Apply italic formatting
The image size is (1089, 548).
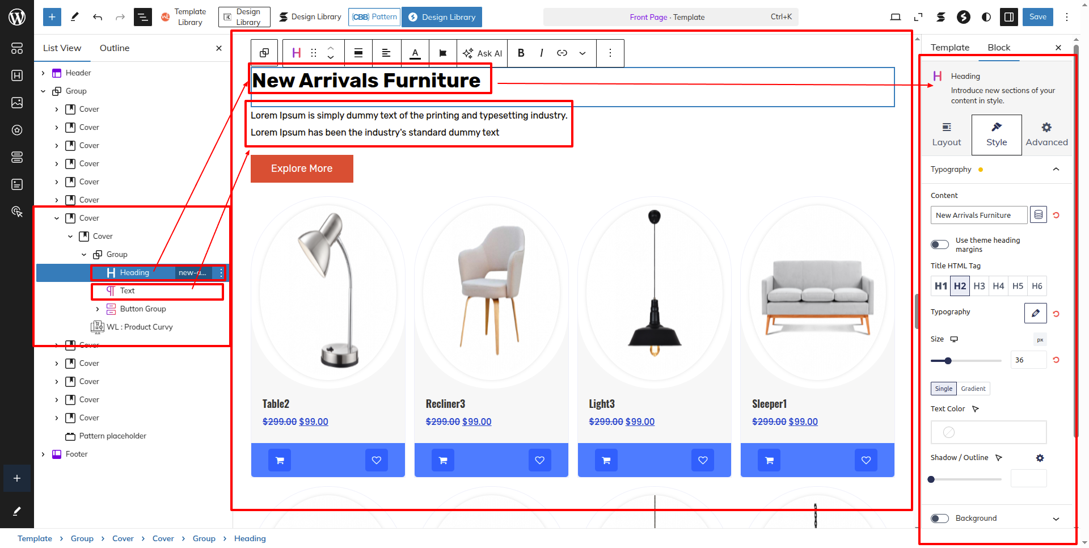(x=542, y=53)
